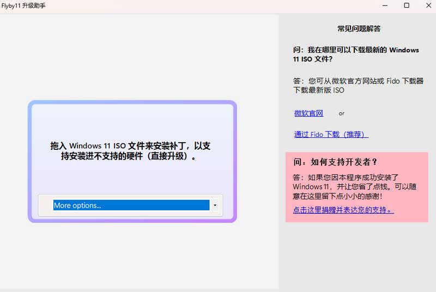Click the 问：如何支持开发者？ heading
This screenshot has height=292, width=436.
335,162
